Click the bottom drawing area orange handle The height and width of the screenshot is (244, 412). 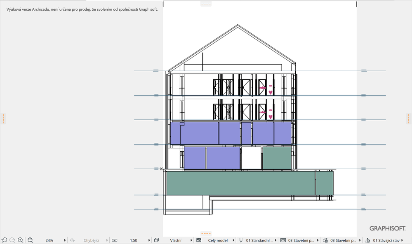click(206, 233)
